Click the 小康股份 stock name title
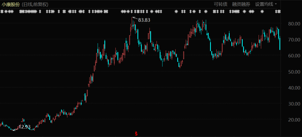This screenshot has height=137, width=302. (11, 4)
